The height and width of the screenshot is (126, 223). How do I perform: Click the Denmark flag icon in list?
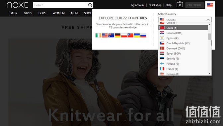click(162, 48)
